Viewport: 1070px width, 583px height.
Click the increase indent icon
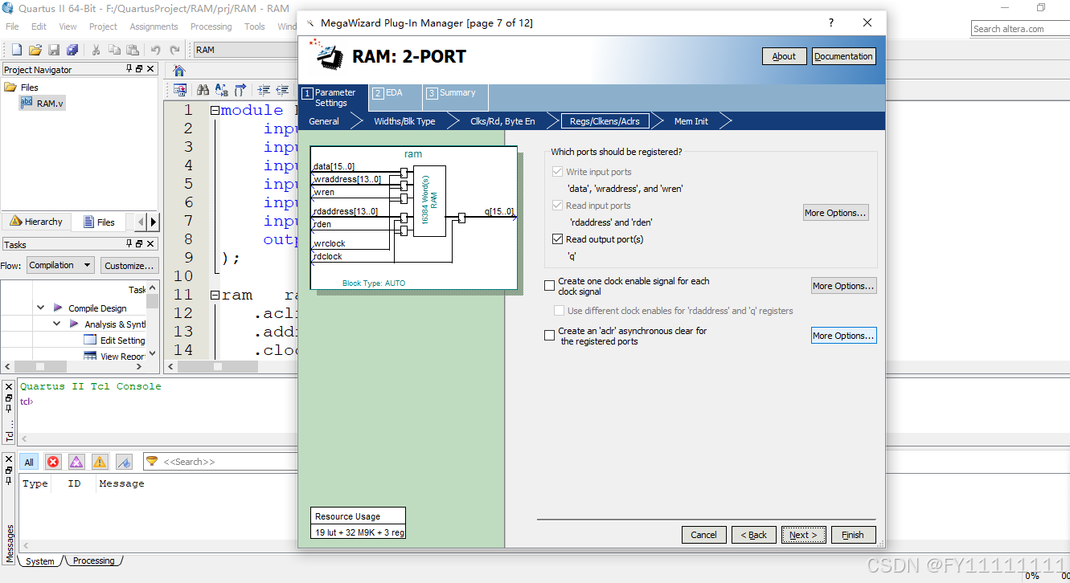pyautogui.click(x=264, y=90)
